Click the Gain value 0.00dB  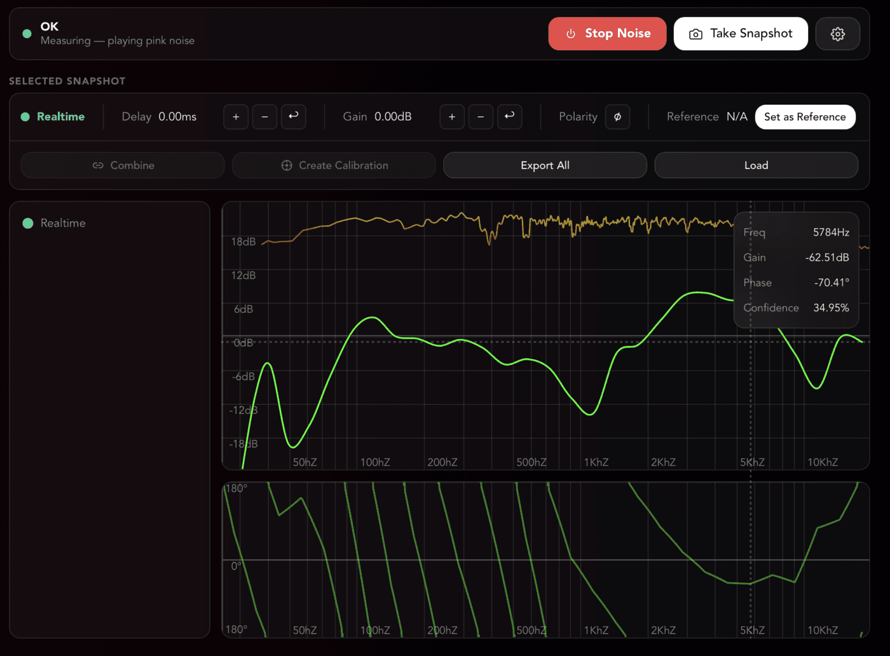tap(393, 117)
